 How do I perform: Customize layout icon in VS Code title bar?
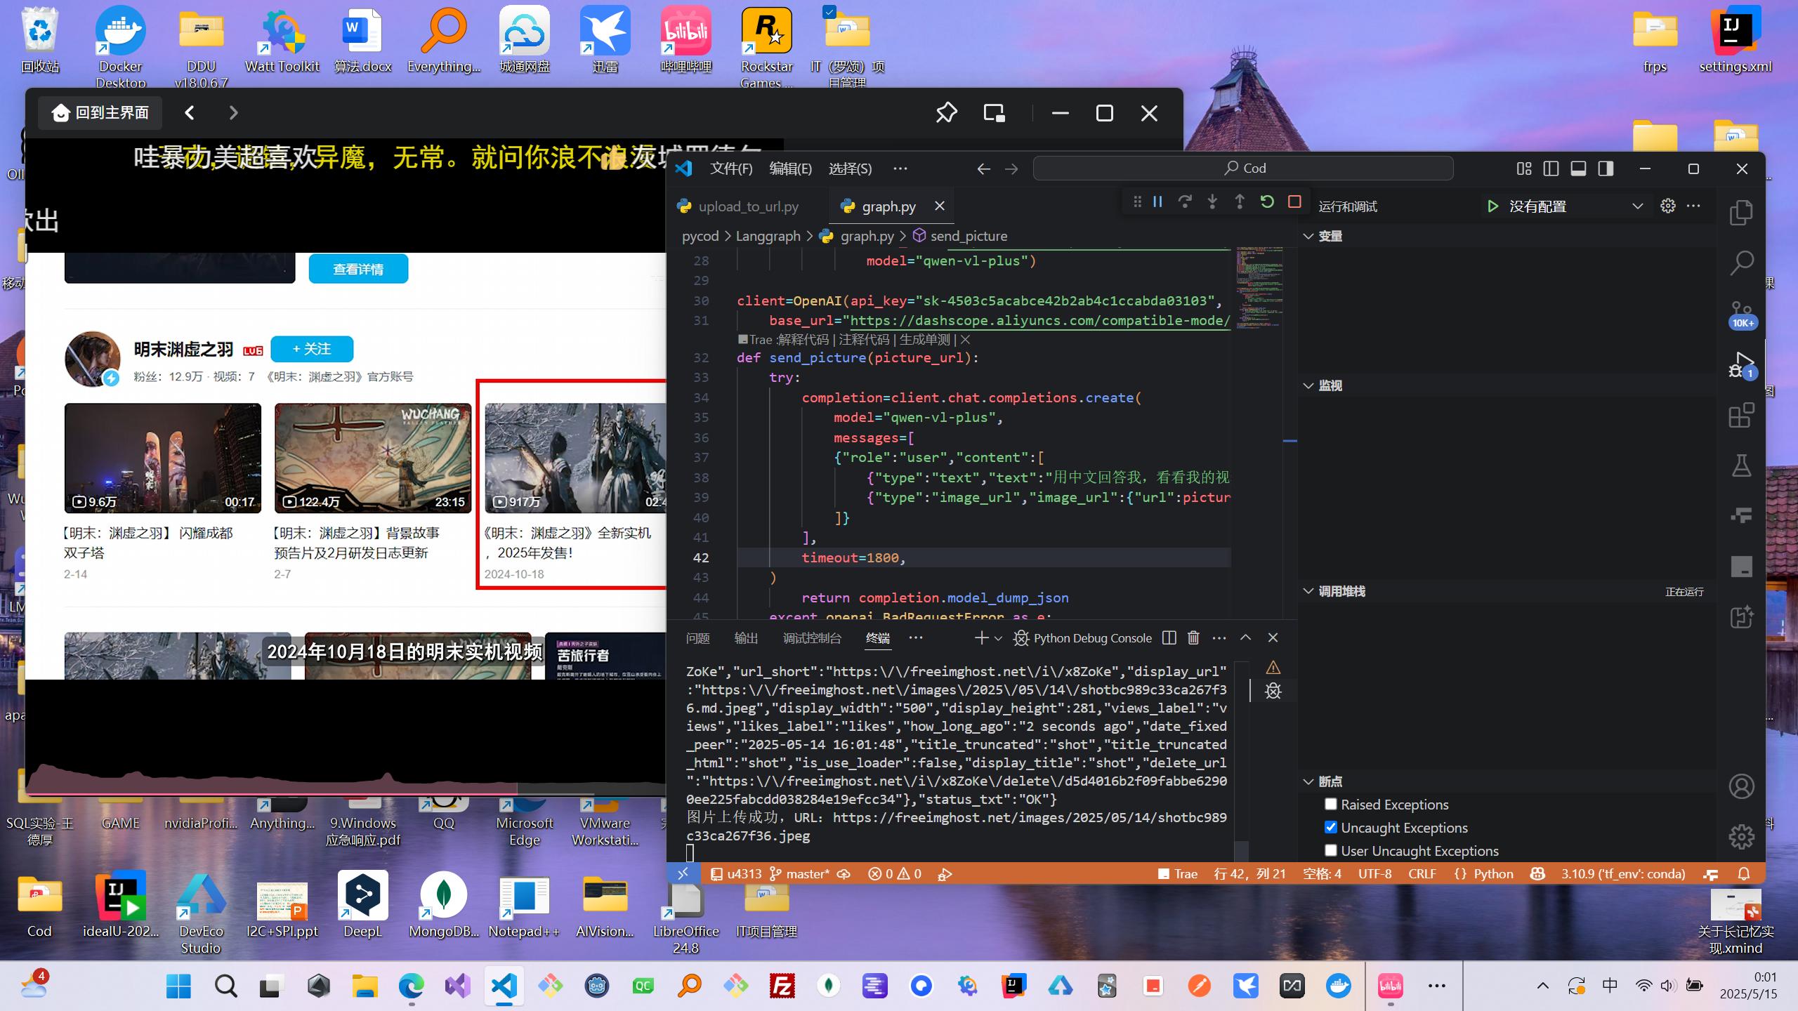1524,168
